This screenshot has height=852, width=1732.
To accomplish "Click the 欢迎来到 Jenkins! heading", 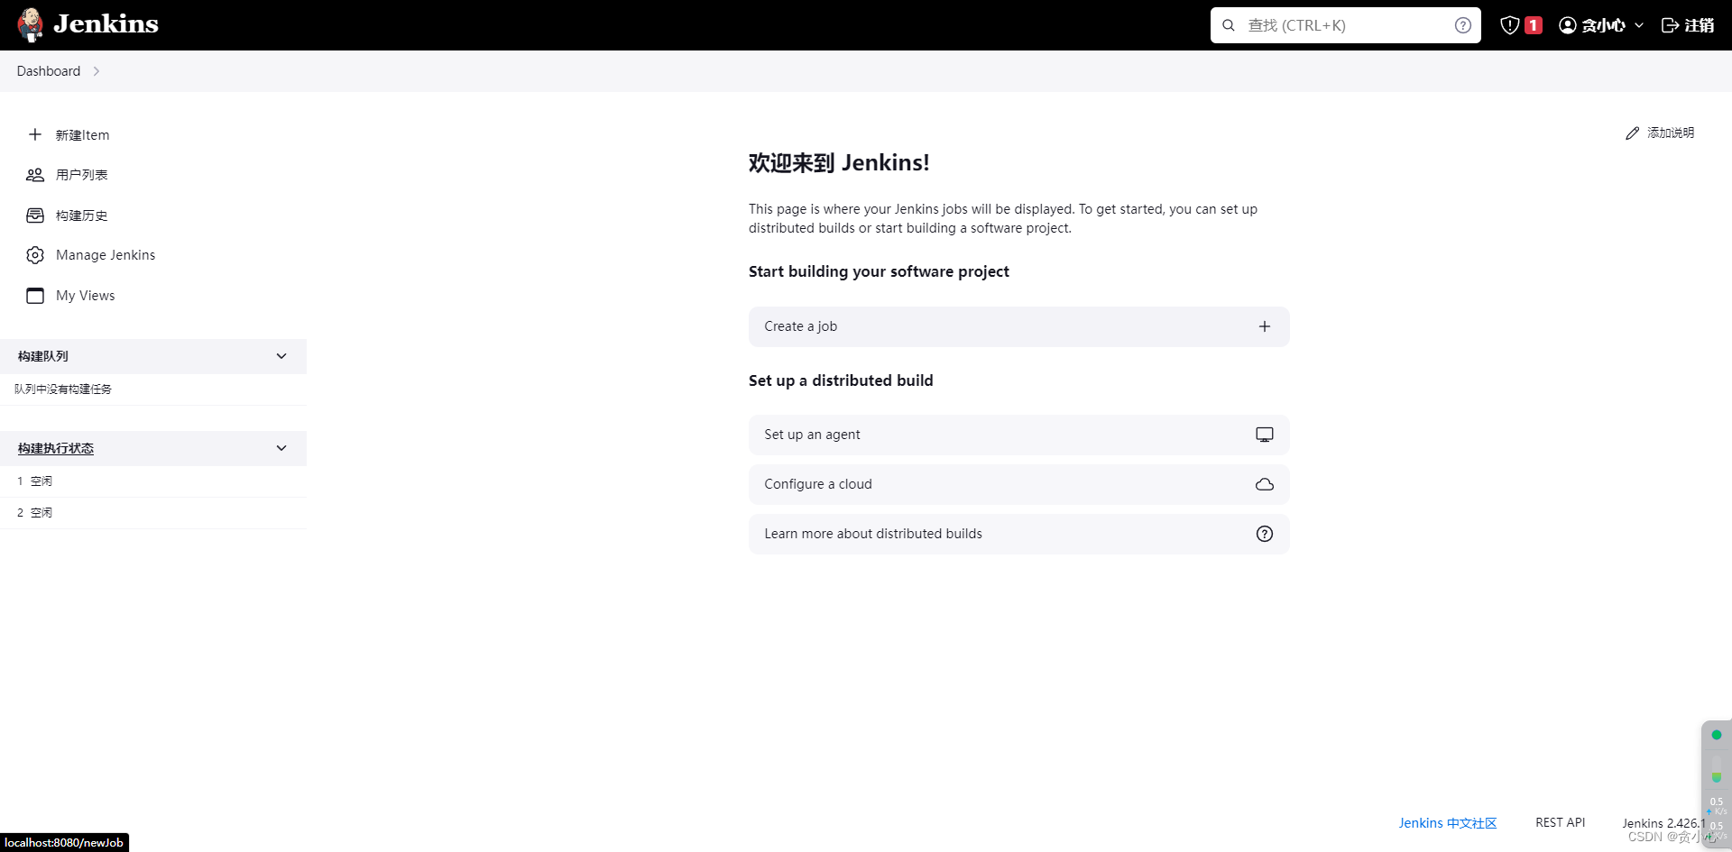I will tap(839, 163).
